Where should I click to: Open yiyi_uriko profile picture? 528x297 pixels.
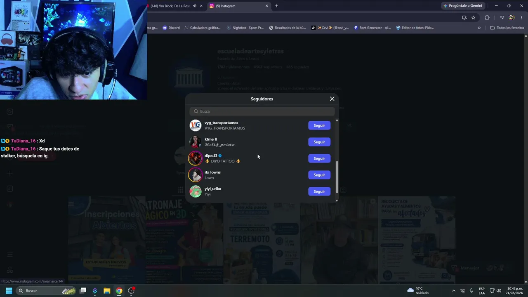pos(196,191)
